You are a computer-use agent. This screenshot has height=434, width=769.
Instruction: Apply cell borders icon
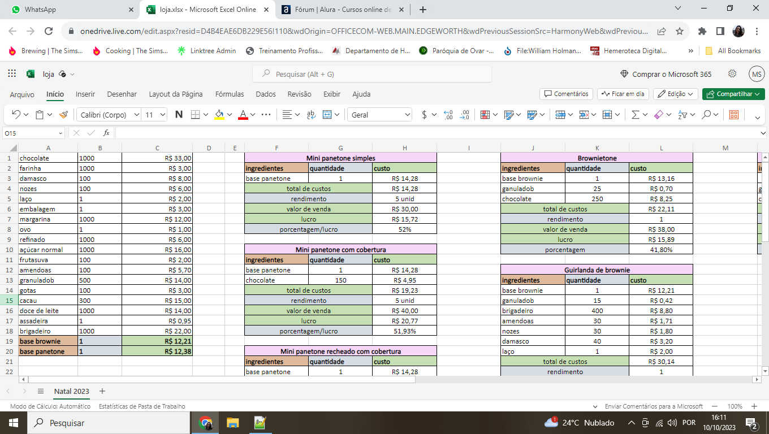pos(195,115)
